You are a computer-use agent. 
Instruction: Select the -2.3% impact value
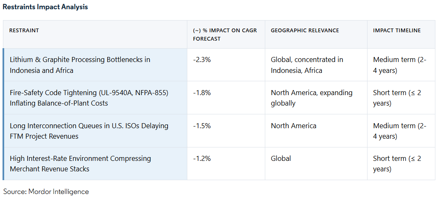tap(202, 59)
